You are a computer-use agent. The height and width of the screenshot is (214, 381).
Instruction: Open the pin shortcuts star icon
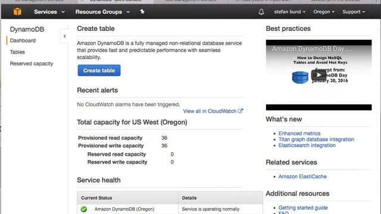[x=142, y=11]
